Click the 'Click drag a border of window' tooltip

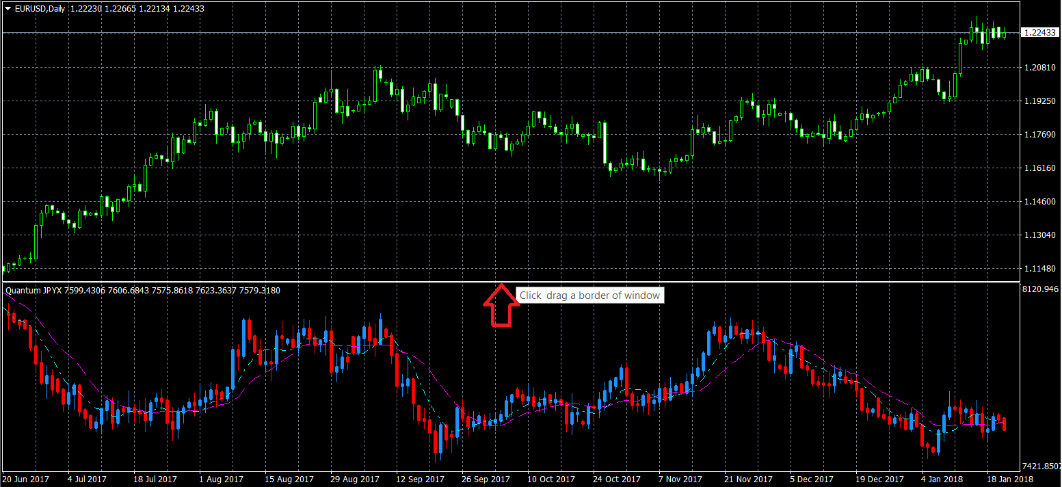589,295
